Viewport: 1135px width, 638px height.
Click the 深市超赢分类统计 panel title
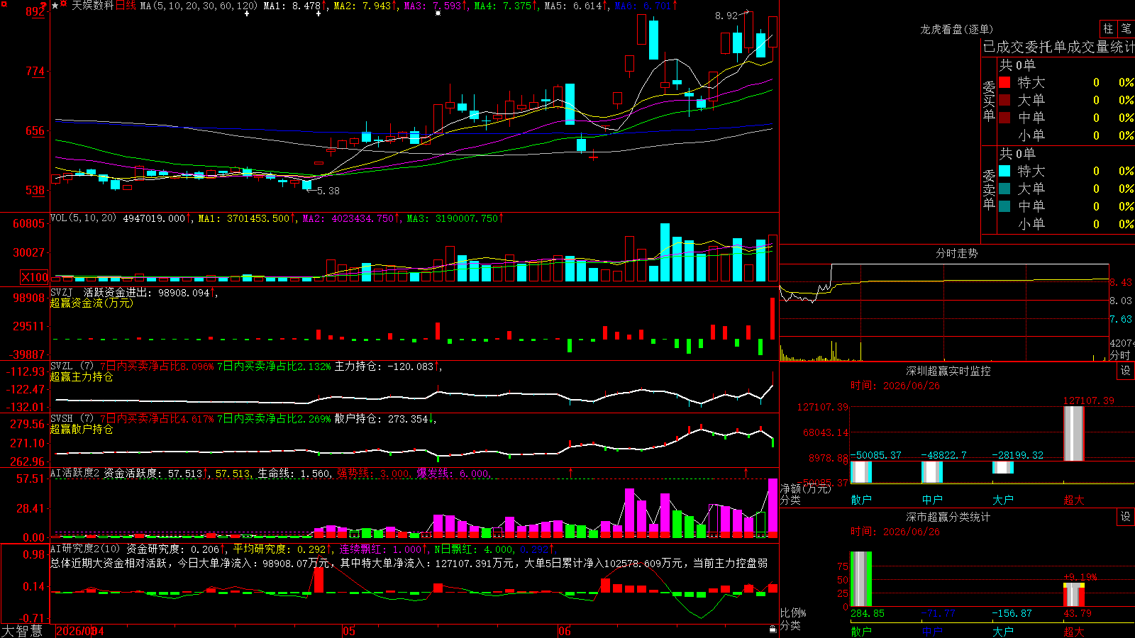(x=948, y=517)
